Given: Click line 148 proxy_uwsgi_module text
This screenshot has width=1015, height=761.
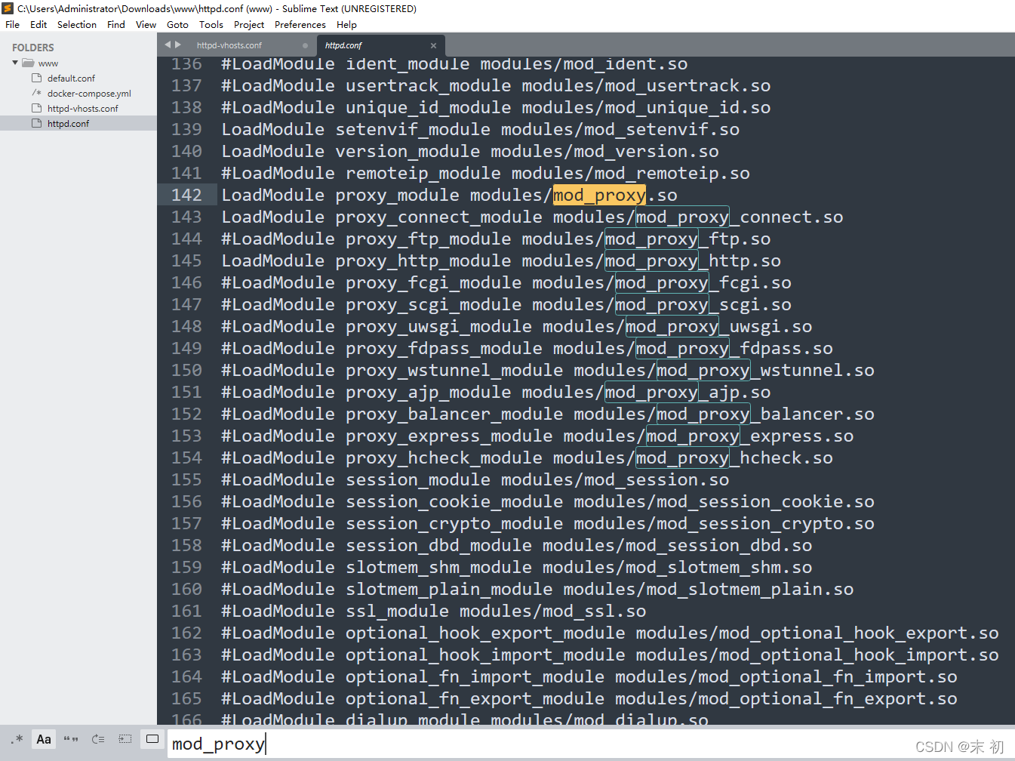Looking at the screenshot, I should tap(438, 327).
